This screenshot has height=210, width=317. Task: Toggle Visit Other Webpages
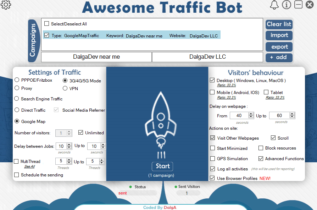click(x=212, y=138)
